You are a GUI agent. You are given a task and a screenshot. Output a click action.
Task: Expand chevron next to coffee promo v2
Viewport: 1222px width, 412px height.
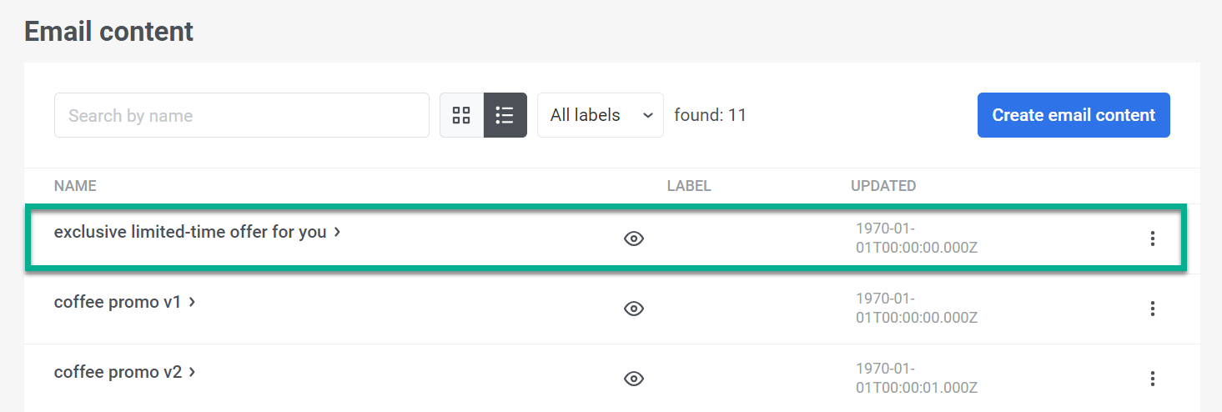(193, 372)
